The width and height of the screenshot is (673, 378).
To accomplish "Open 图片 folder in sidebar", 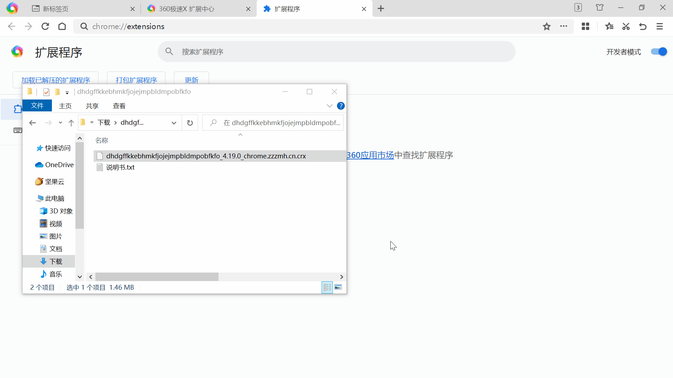I will coord(51,236).
